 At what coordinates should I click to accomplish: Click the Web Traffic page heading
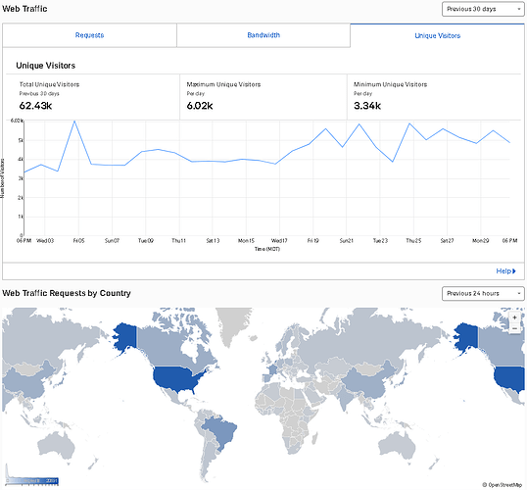point(24,9)
